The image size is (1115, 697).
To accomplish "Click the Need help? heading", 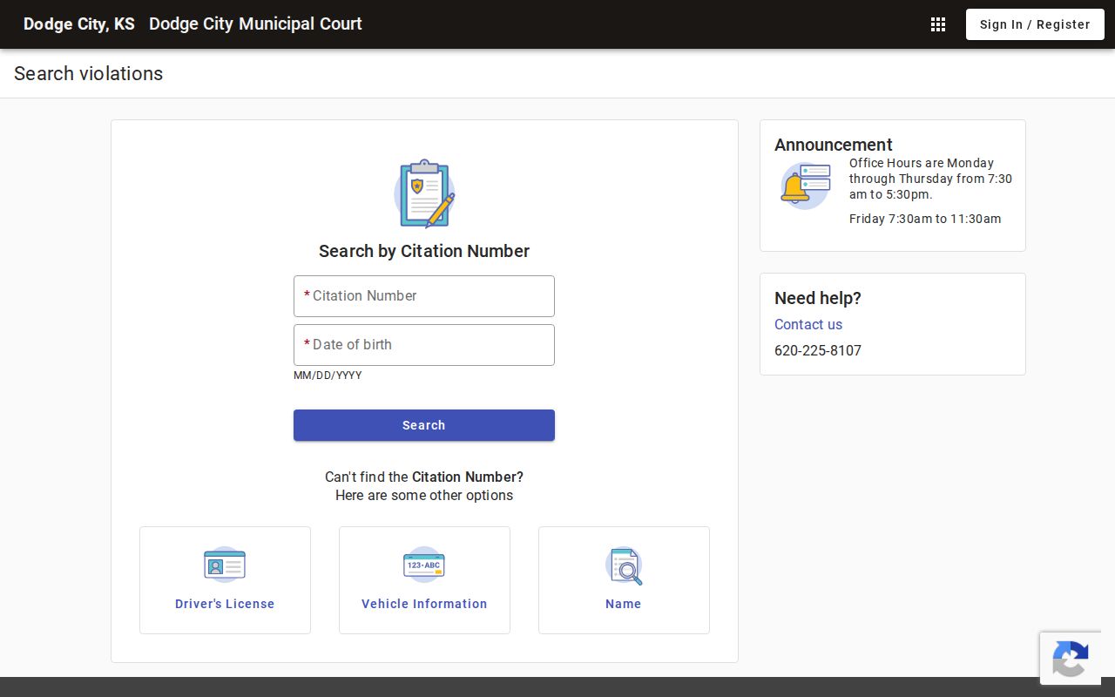I will click(x=818, y=298).
